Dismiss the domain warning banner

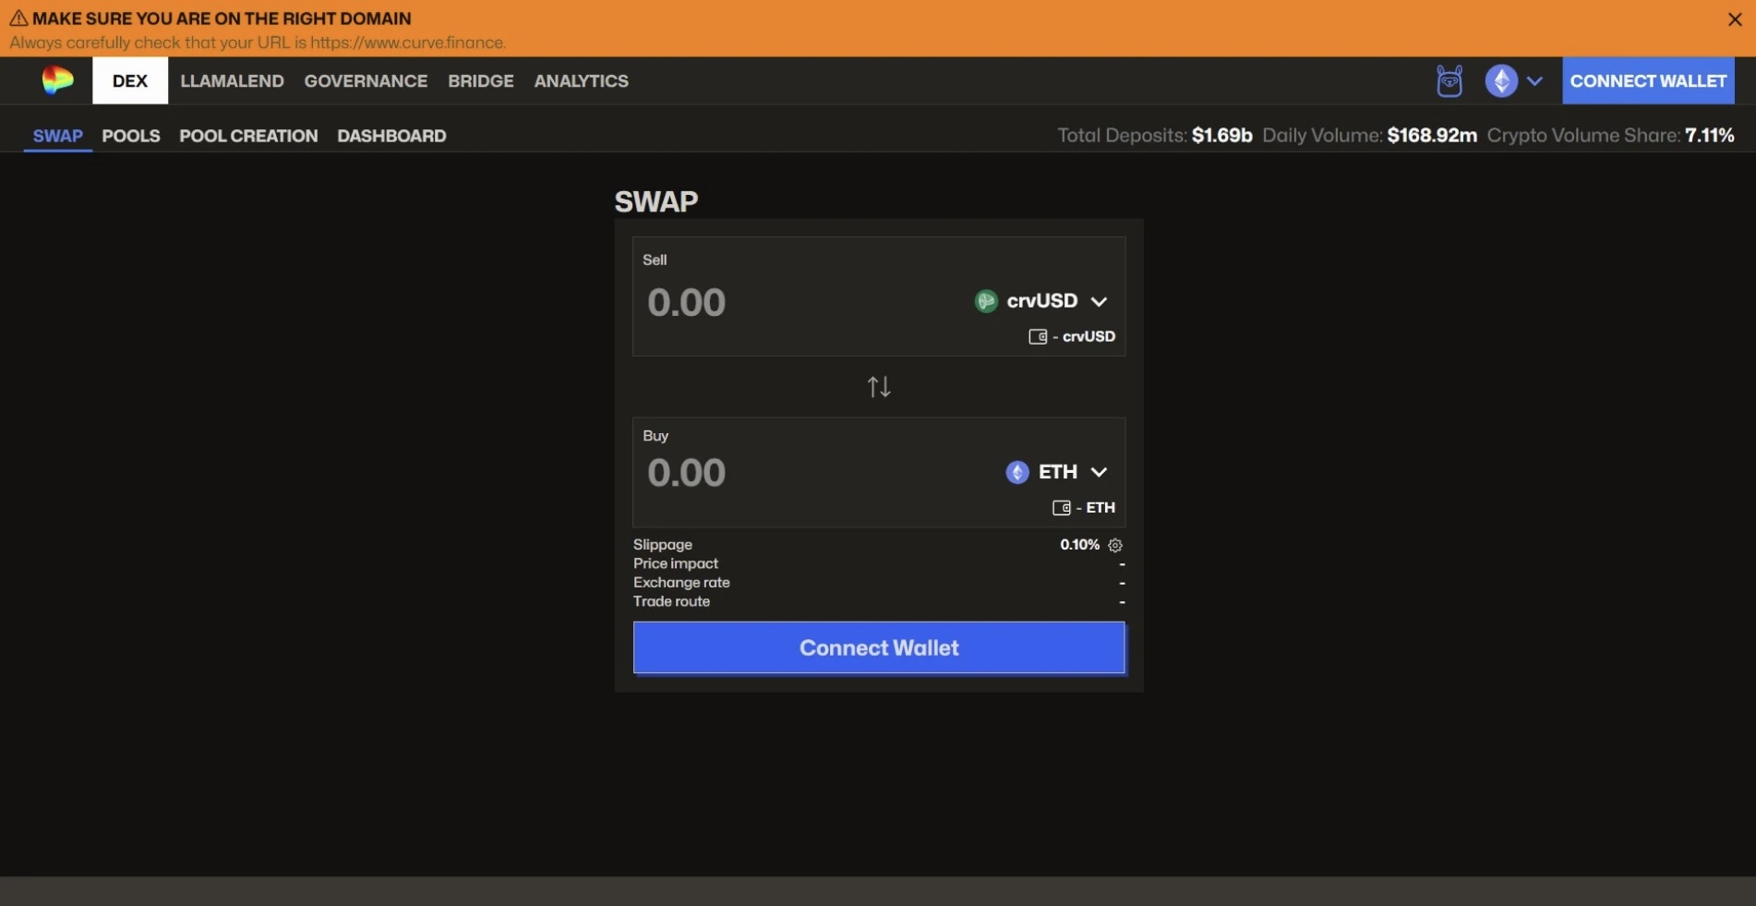[x=1735, y=19]
